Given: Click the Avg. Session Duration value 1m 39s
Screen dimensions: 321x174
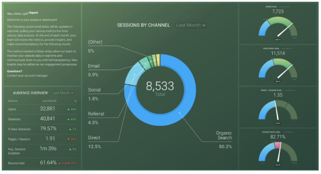Looking at the screenshot, I should [48, 149].
